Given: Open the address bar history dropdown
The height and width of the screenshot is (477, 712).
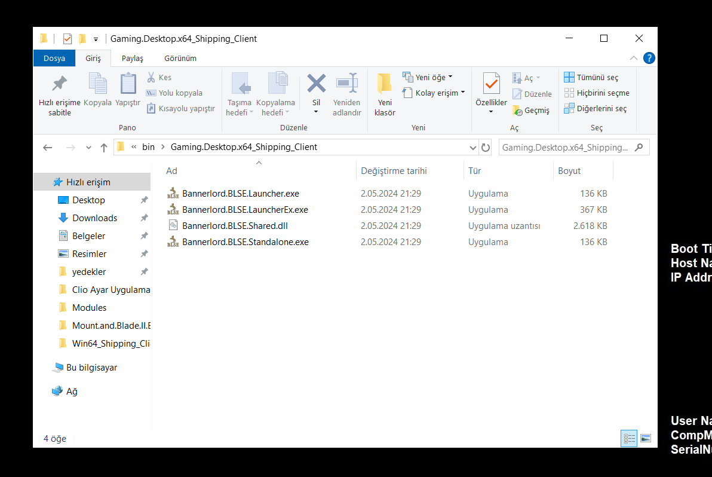Looking at the screenshot, I should point(472,147).
